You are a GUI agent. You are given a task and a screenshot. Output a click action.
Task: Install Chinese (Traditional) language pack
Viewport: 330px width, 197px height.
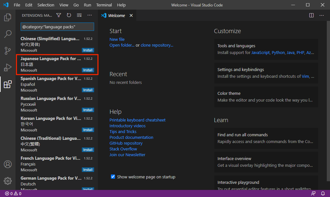coord(88,150)
